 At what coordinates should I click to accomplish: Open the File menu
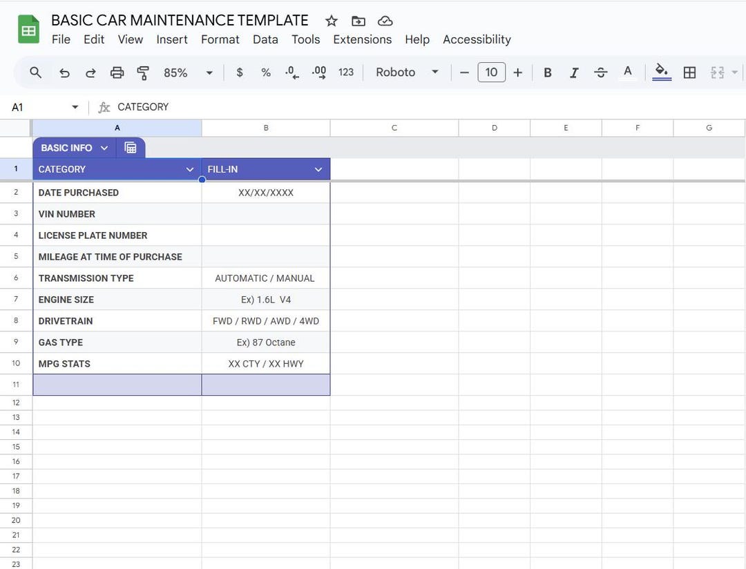(x=61, y=39)
